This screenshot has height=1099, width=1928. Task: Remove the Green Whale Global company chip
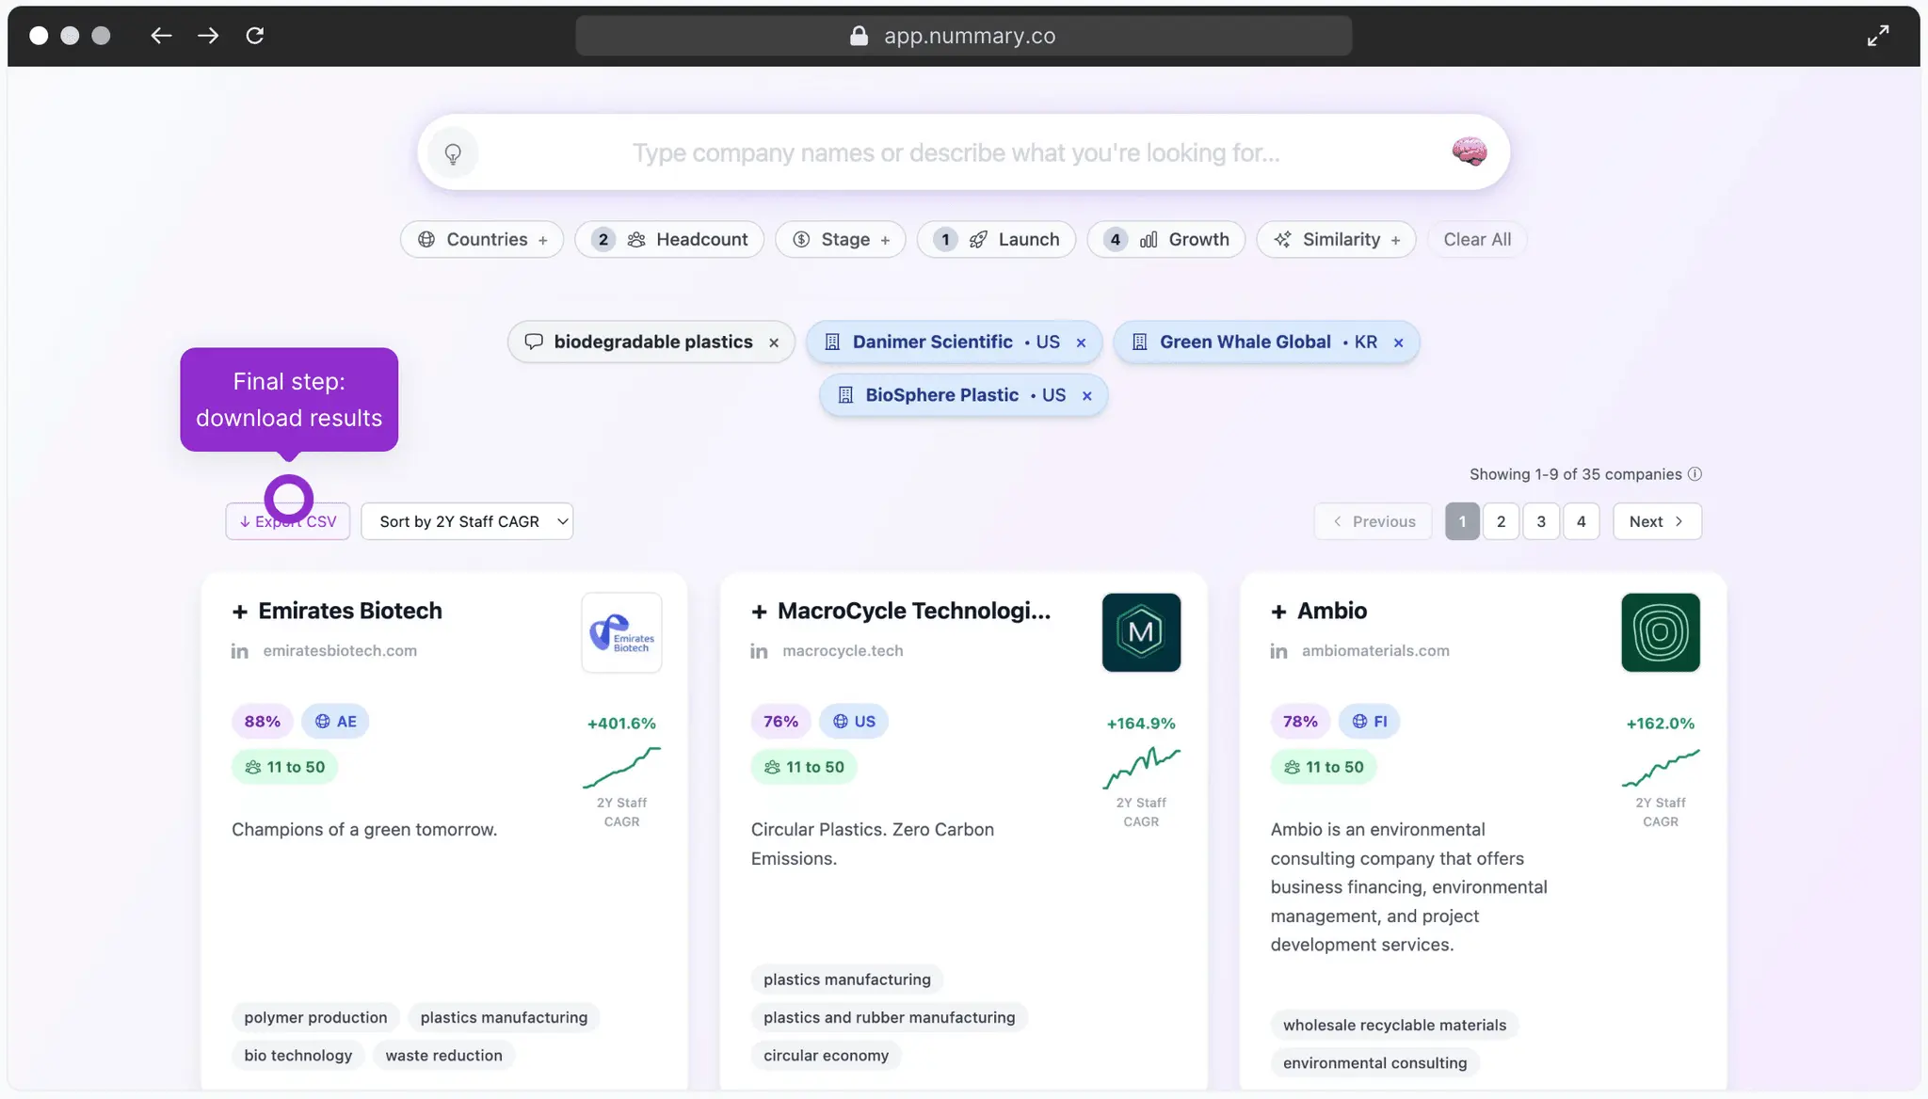pyautogui.click(x=1398, y=342)
